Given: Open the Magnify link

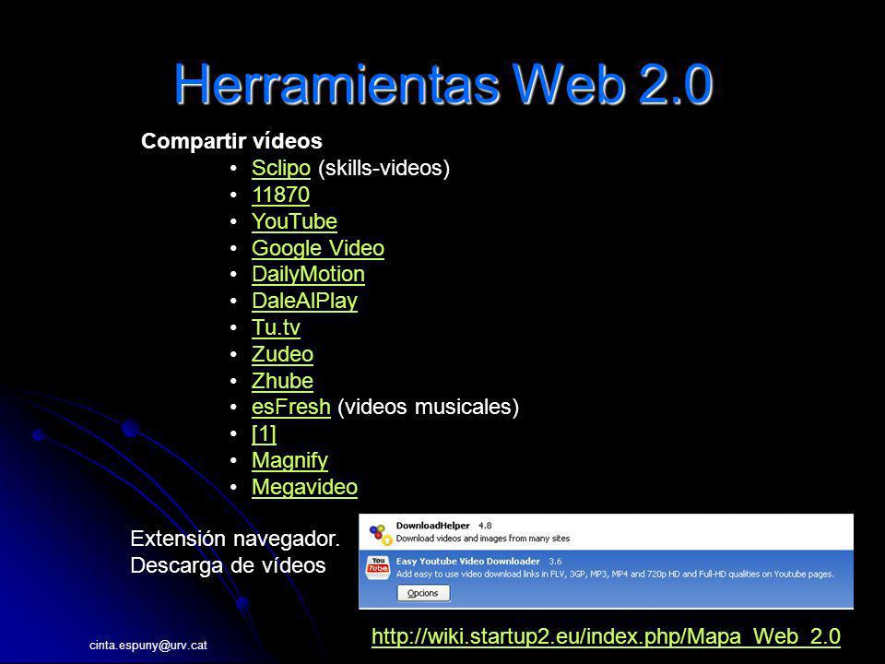Looking at the screenshot, I should point(289,461).
